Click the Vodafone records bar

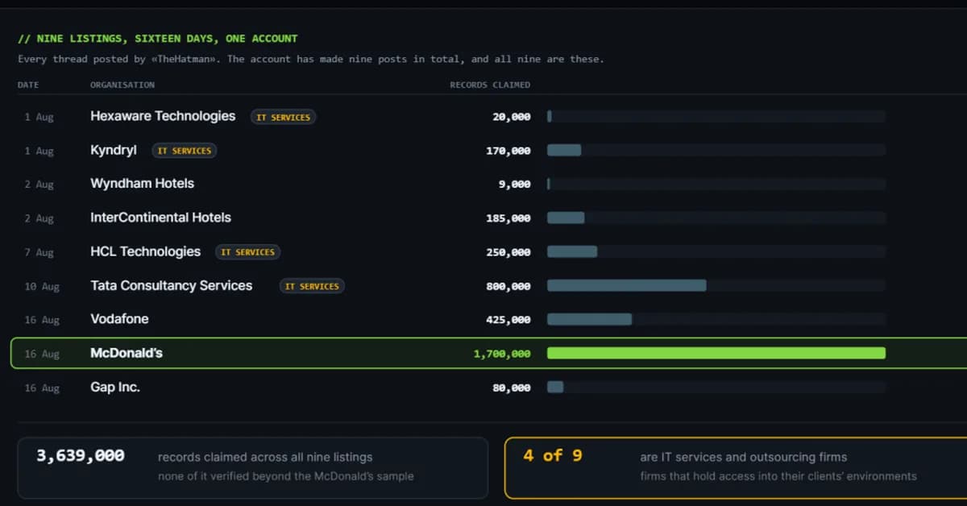pos(590,319)
